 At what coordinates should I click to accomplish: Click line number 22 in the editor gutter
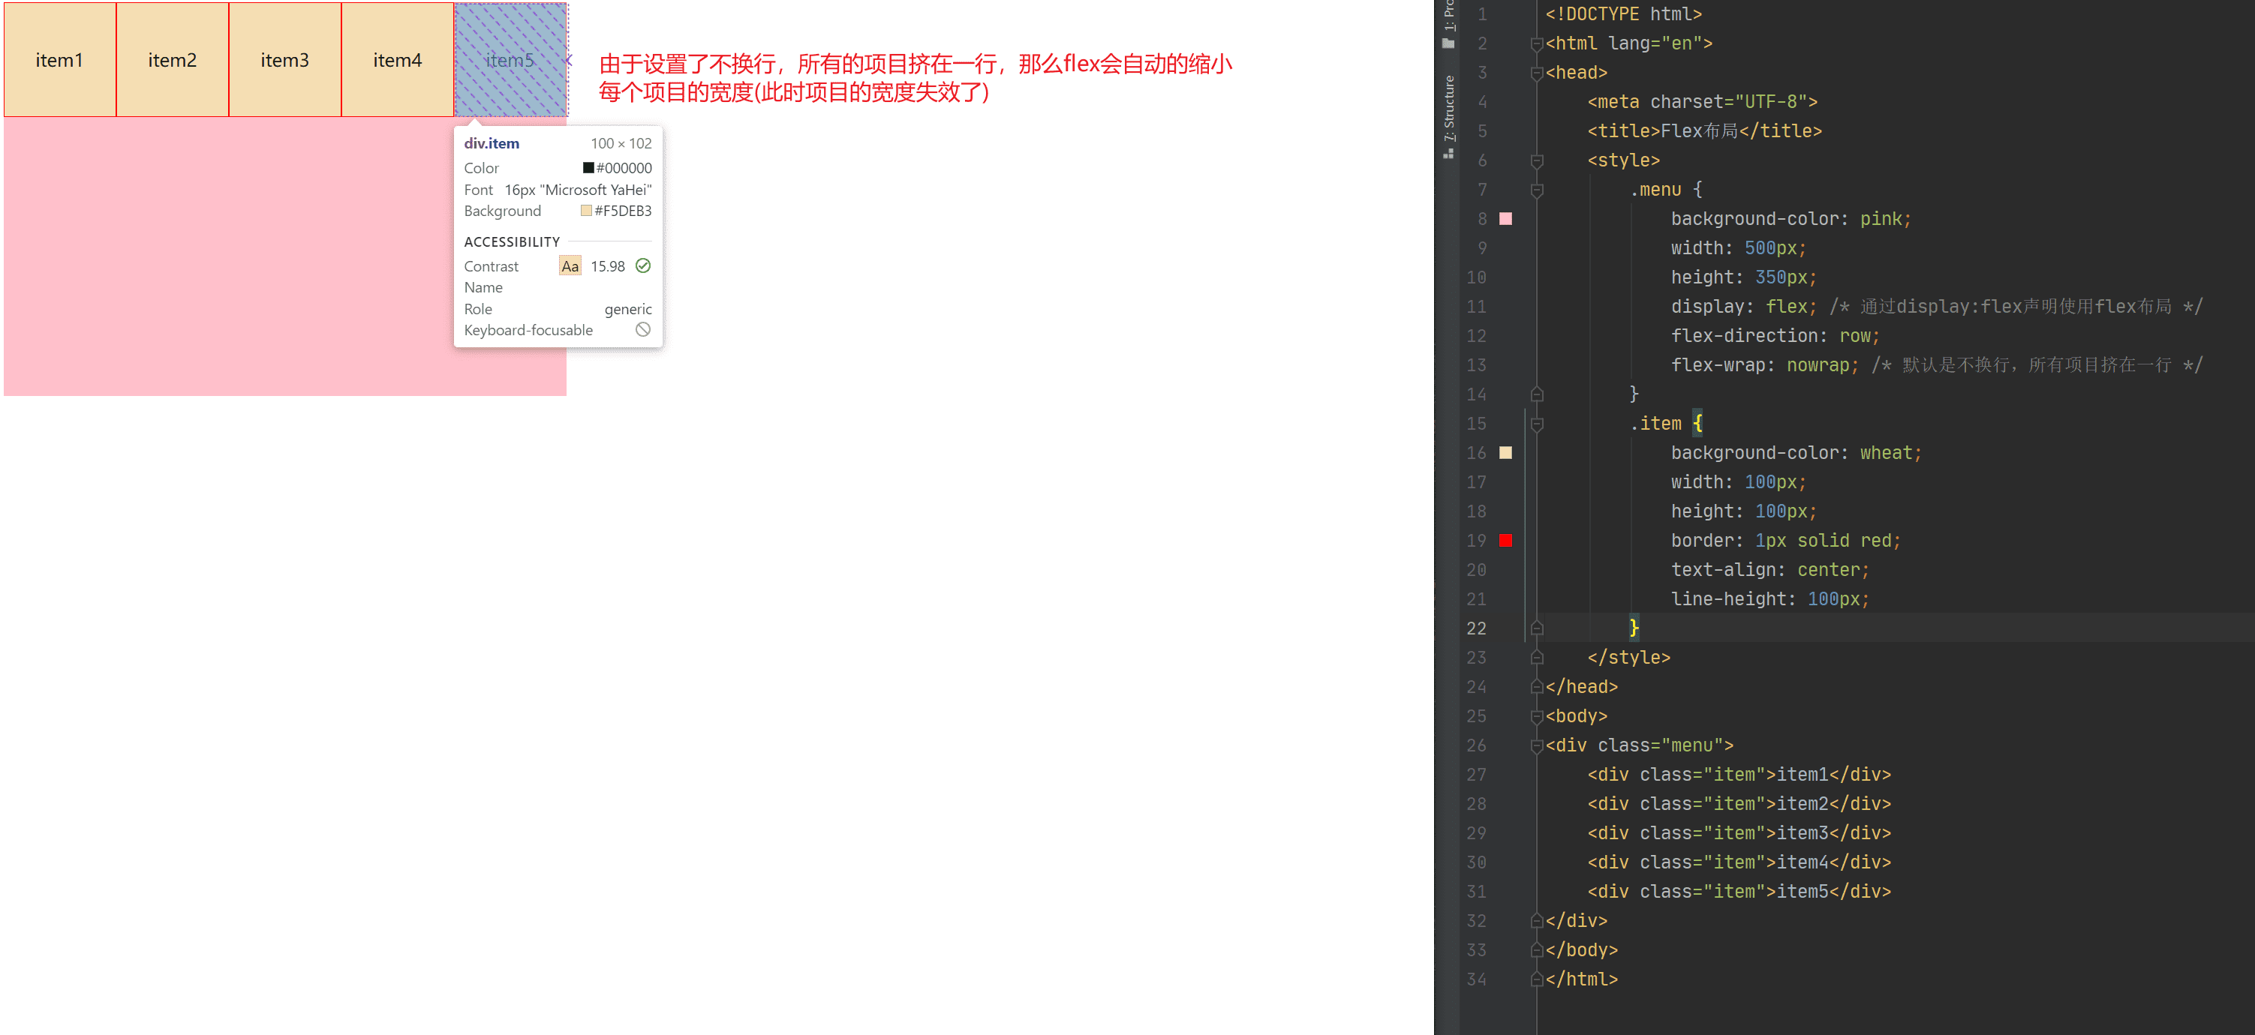(1476, 628)
